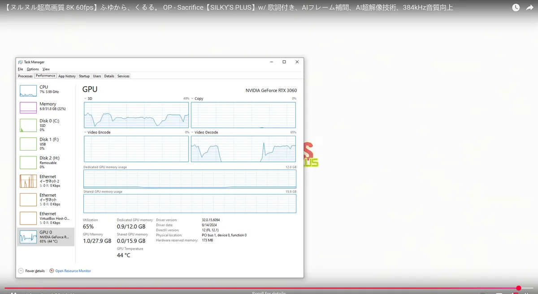Click the Watch later clock icon

click(516, 8)
